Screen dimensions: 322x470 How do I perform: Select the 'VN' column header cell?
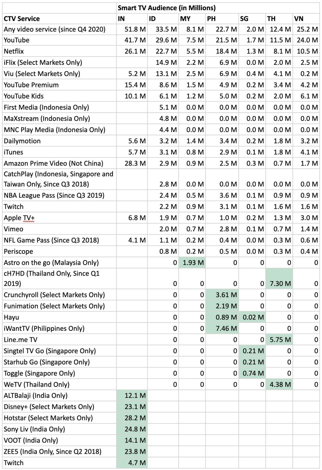306,19
